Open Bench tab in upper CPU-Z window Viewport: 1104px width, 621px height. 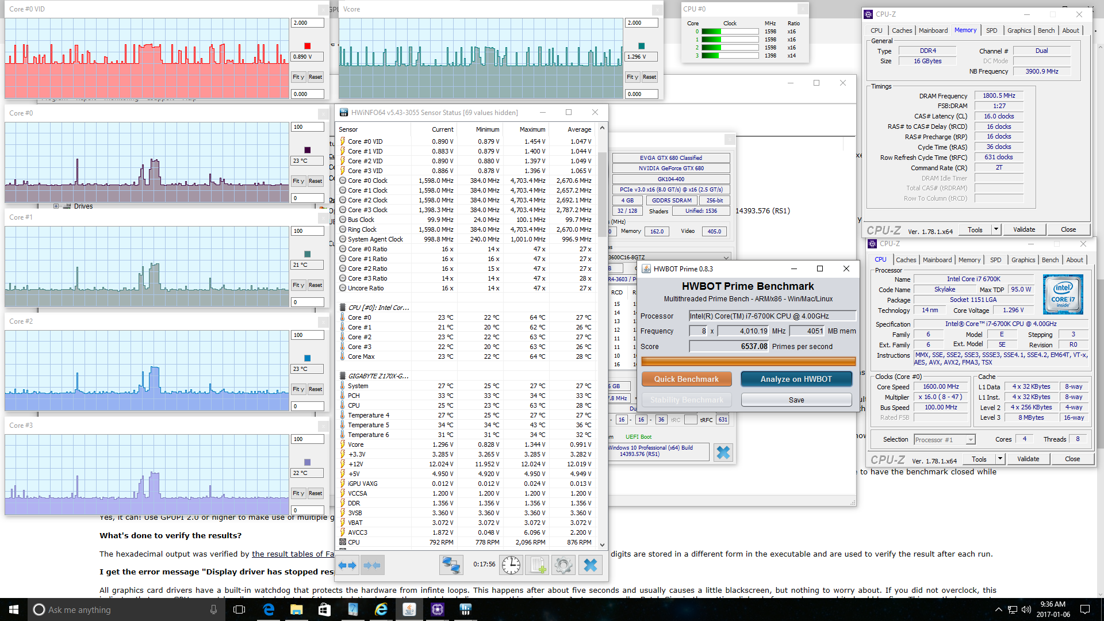1046,30
